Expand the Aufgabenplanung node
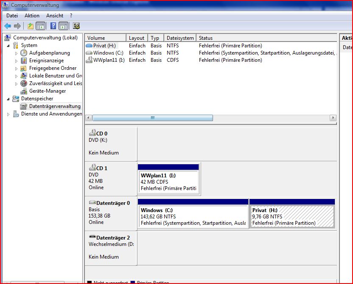 [16, 53]
